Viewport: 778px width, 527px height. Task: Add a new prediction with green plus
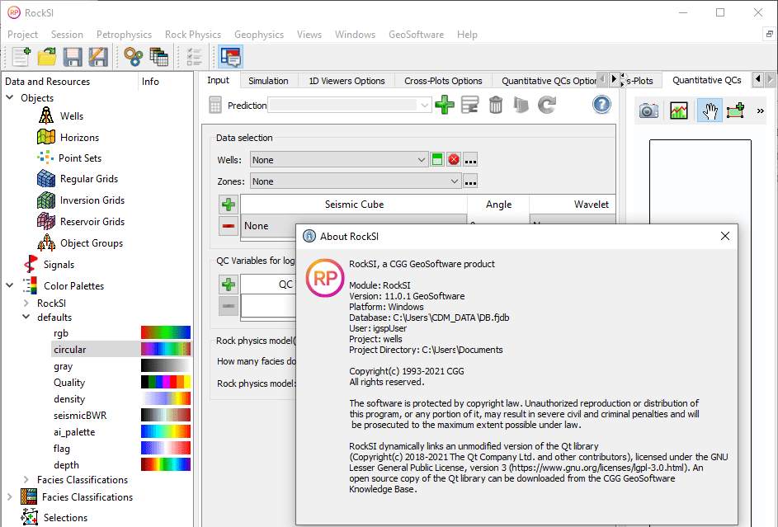coord(445,105)
